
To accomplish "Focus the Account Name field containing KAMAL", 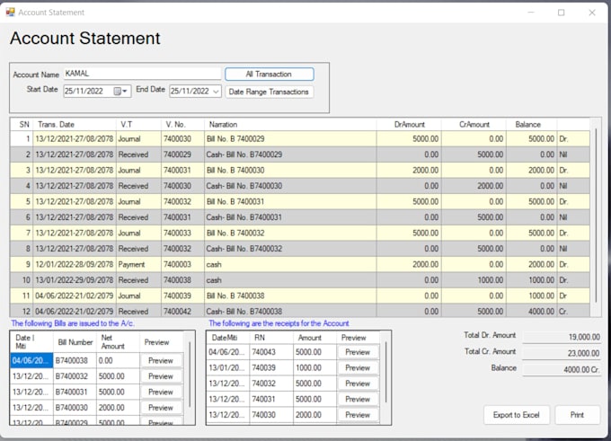I will pyautogui.click(x=142, y=74).
